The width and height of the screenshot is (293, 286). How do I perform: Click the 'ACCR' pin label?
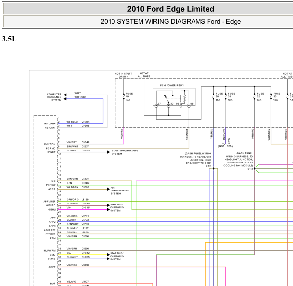pos(52,189)
